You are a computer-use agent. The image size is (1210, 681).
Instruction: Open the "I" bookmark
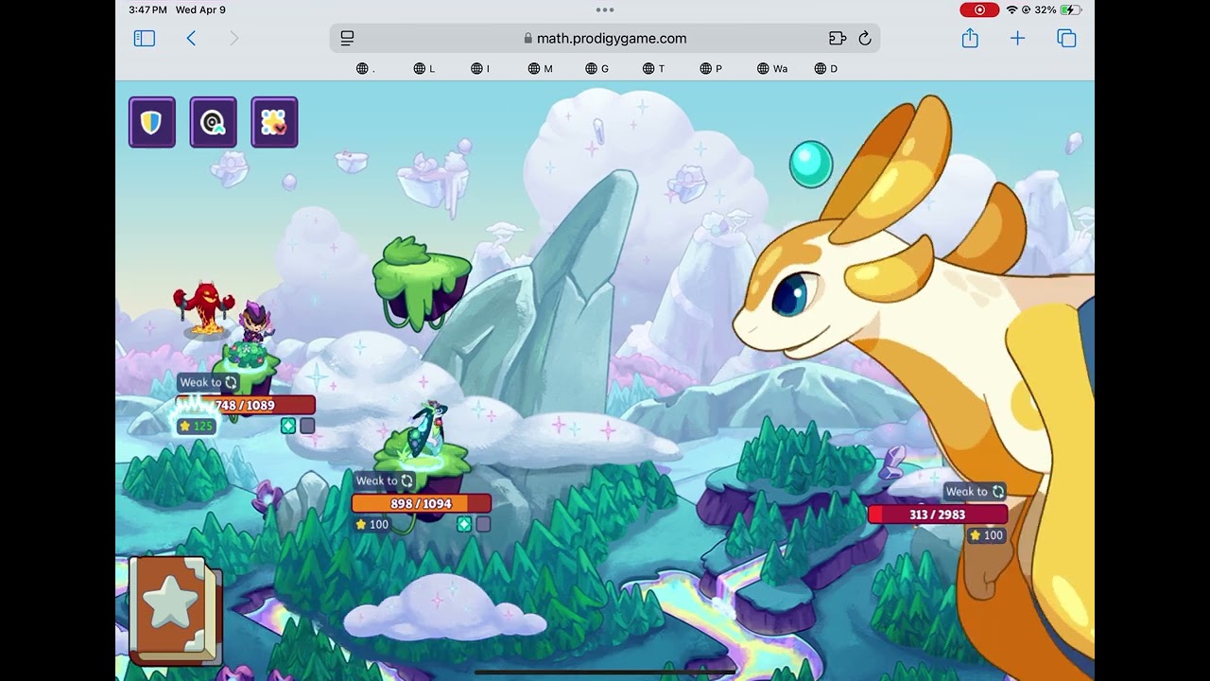pyautogui.click(x=480, y=68)
